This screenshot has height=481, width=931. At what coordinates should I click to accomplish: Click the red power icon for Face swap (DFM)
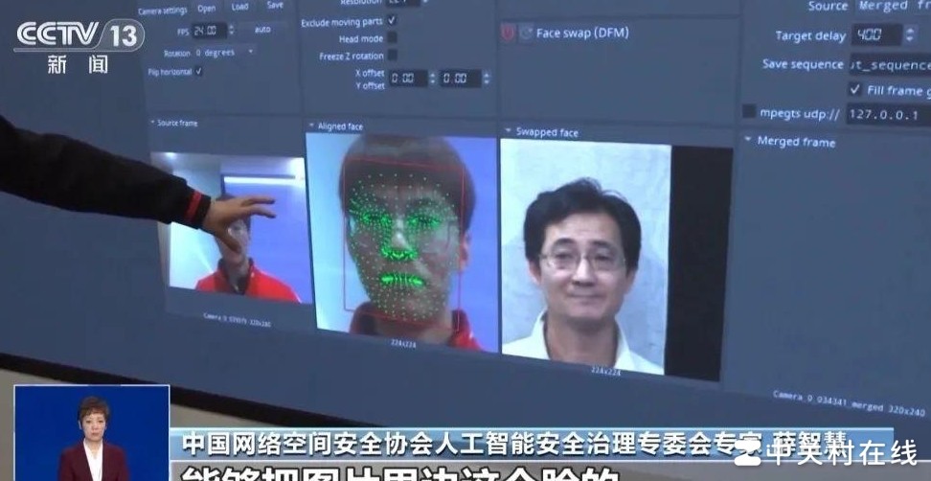point(508,33)
